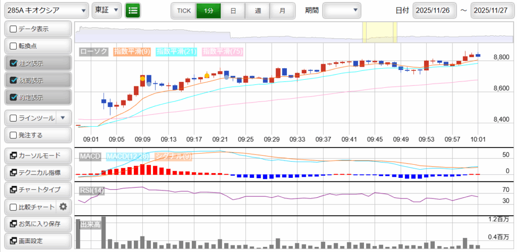Image resolution: width=517 pixels, height=252 pixels.
Task: Switch to the TICK timeframe tab
Action: (184, 10)
